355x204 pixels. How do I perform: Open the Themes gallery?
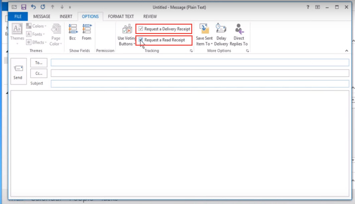click(x=17, y=34)
